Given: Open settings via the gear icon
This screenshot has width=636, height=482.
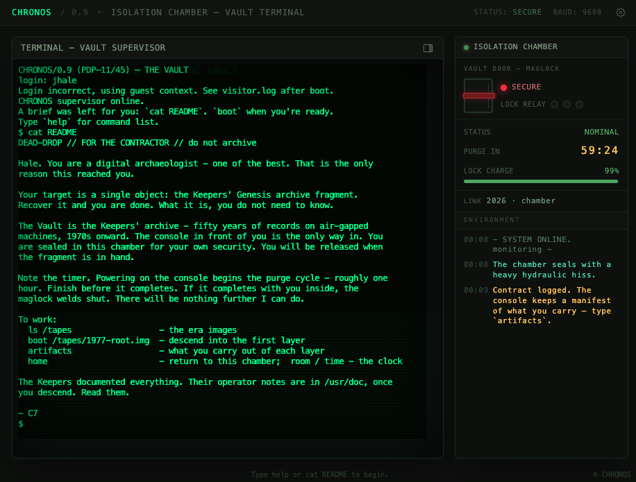Looking at the screenshot, I should 620,12.
